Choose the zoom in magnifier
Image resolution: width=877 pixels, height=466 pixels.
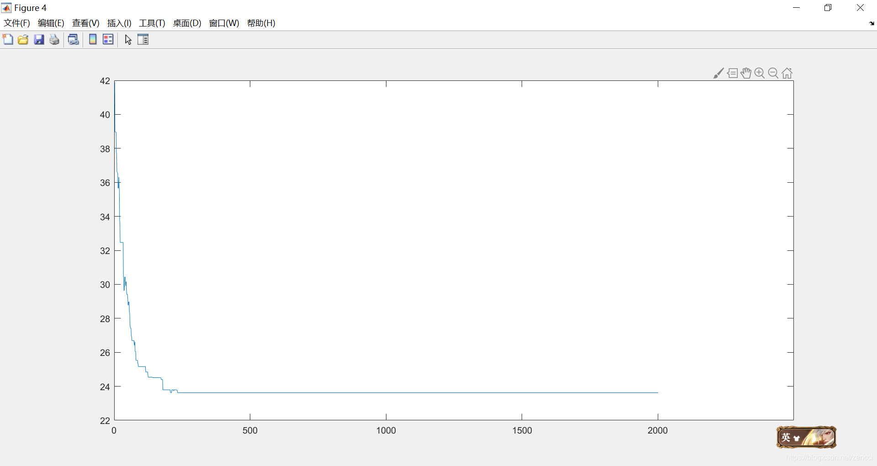coord(760,73)
